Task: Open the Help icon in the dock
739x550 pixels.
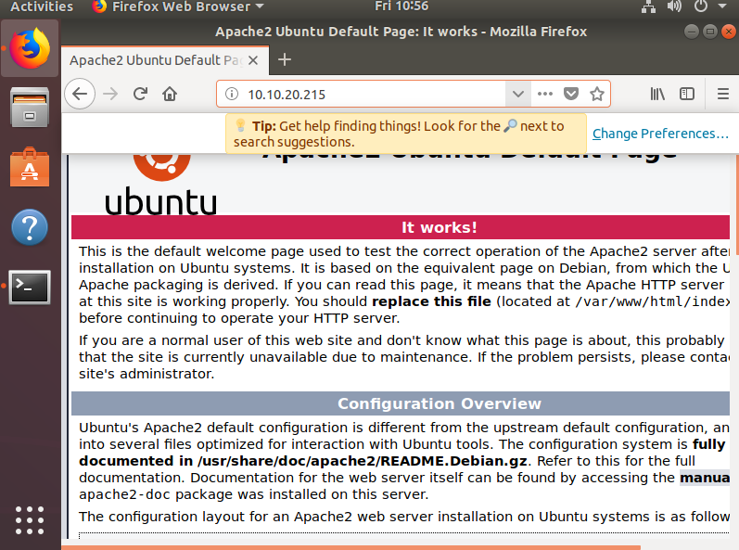Action: click(x=30, y=227)
